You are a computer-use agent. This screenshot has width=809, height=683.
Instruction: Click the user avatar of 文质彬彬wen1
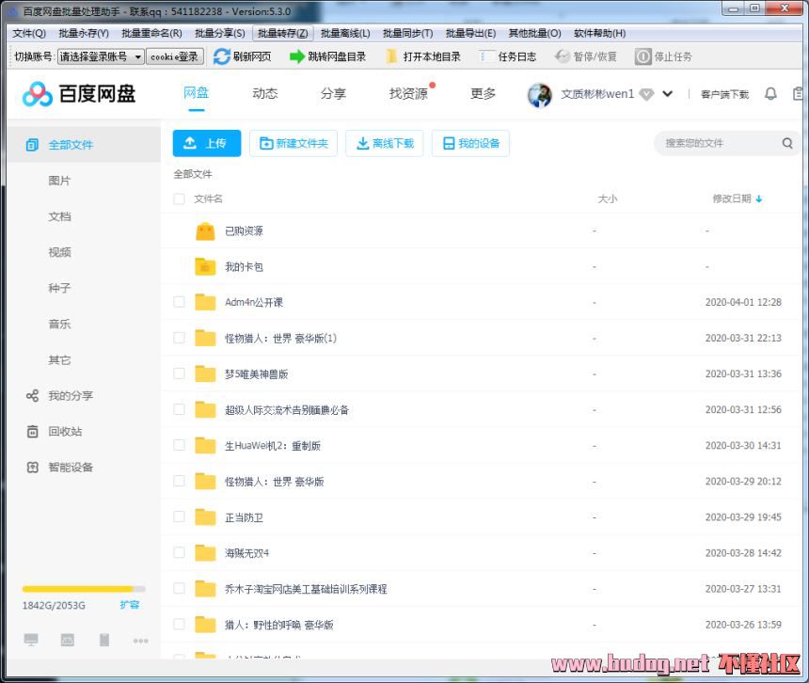(x=540, y=95)
